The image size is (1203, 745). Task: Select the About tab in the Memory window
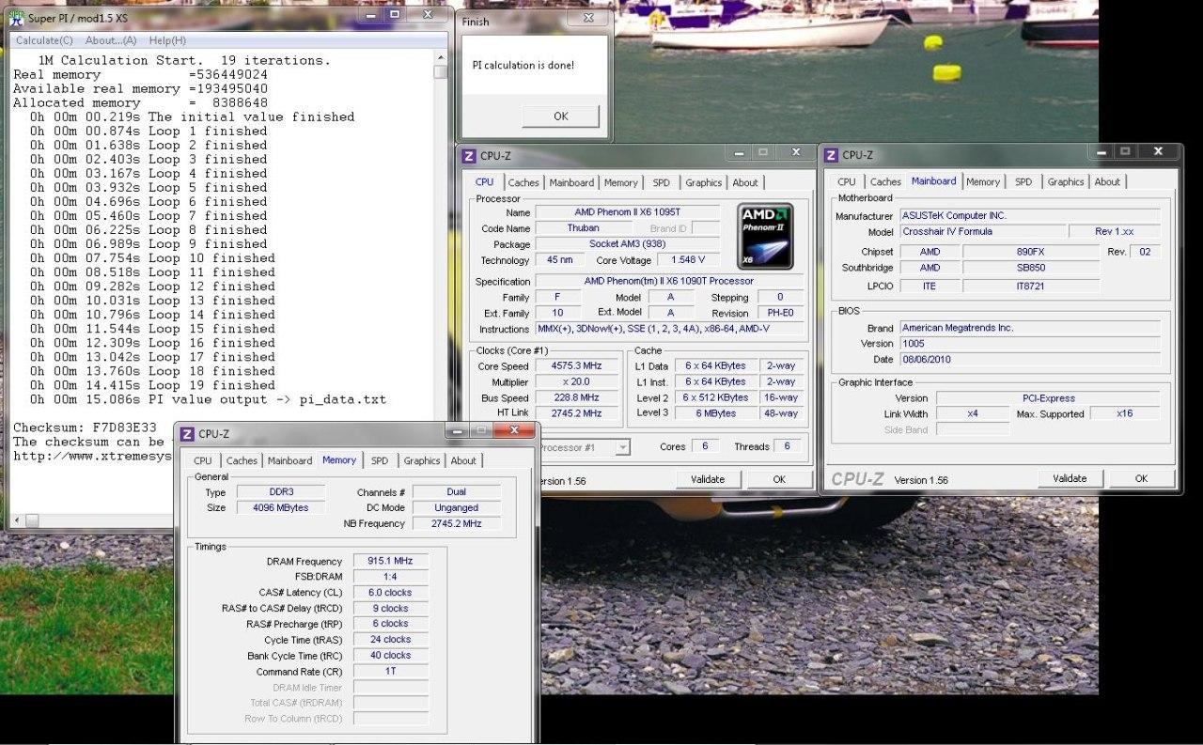[463, 461]
